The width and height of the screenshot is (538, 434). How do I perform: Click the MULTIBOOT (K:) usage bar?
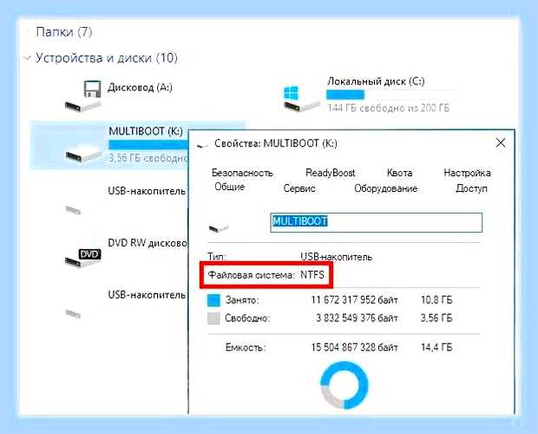[x=149, y=145]
